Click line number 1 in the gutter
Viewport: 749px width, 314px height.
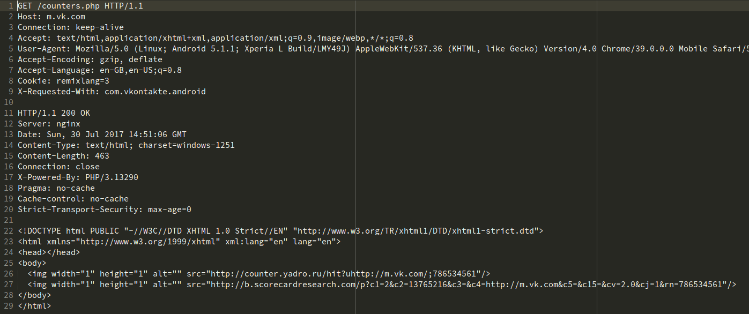[11, 6]
